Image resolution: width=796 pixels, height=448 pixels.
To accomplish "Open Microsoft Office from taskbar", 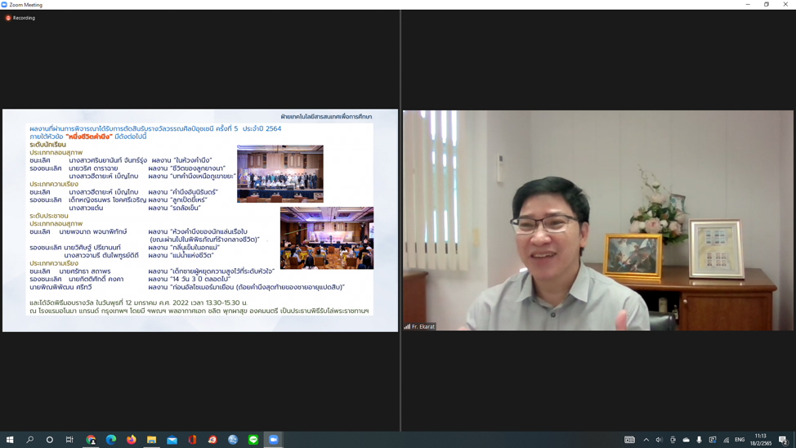I will coord(192,440).
